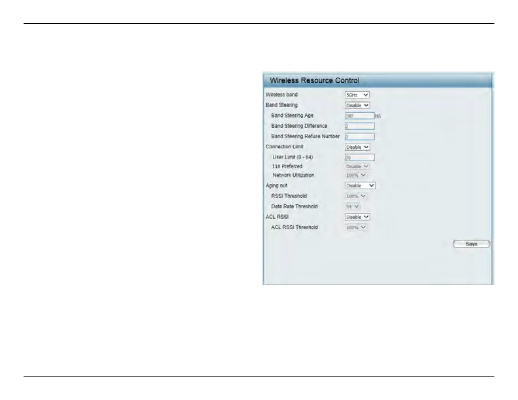Image resolution: width=518 pixels, height=400 pixels.
Task: Open the Network Utilization dropdown
Action: 356,175
